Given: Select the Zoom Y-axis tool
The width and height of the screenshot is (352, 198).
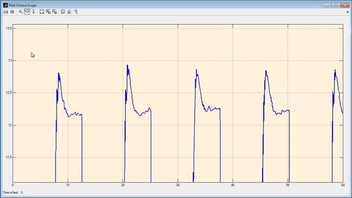Looking at the screenshot, I should pyautogui.click(x=34, y=12).
